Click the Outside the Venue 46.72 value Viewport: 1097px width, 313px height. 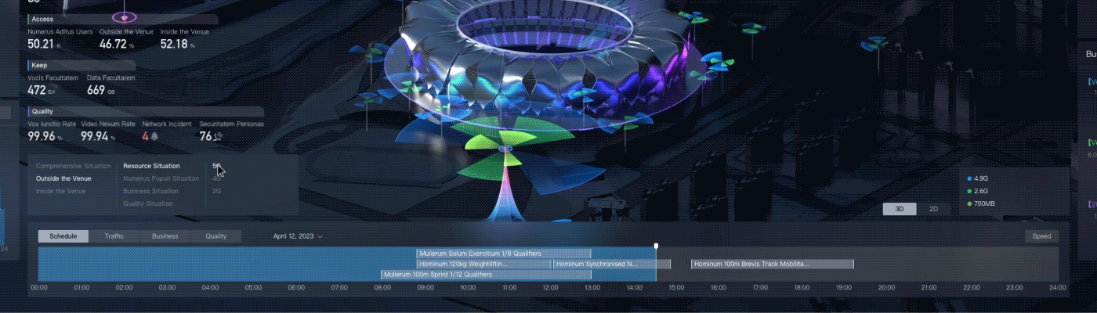[x=113, y=44]
